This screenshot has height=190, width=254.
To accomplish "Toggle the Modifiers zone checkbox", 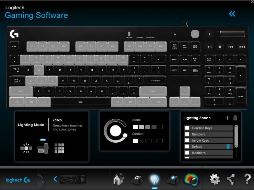I will (x=187, y=153).
